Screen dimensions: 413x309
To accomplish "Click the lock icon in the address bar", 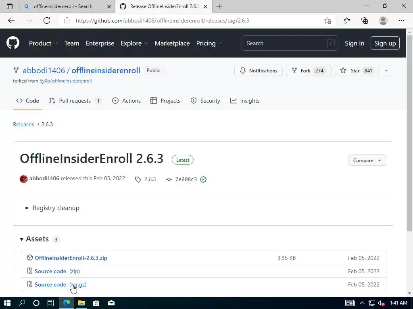I will [67, 21].
